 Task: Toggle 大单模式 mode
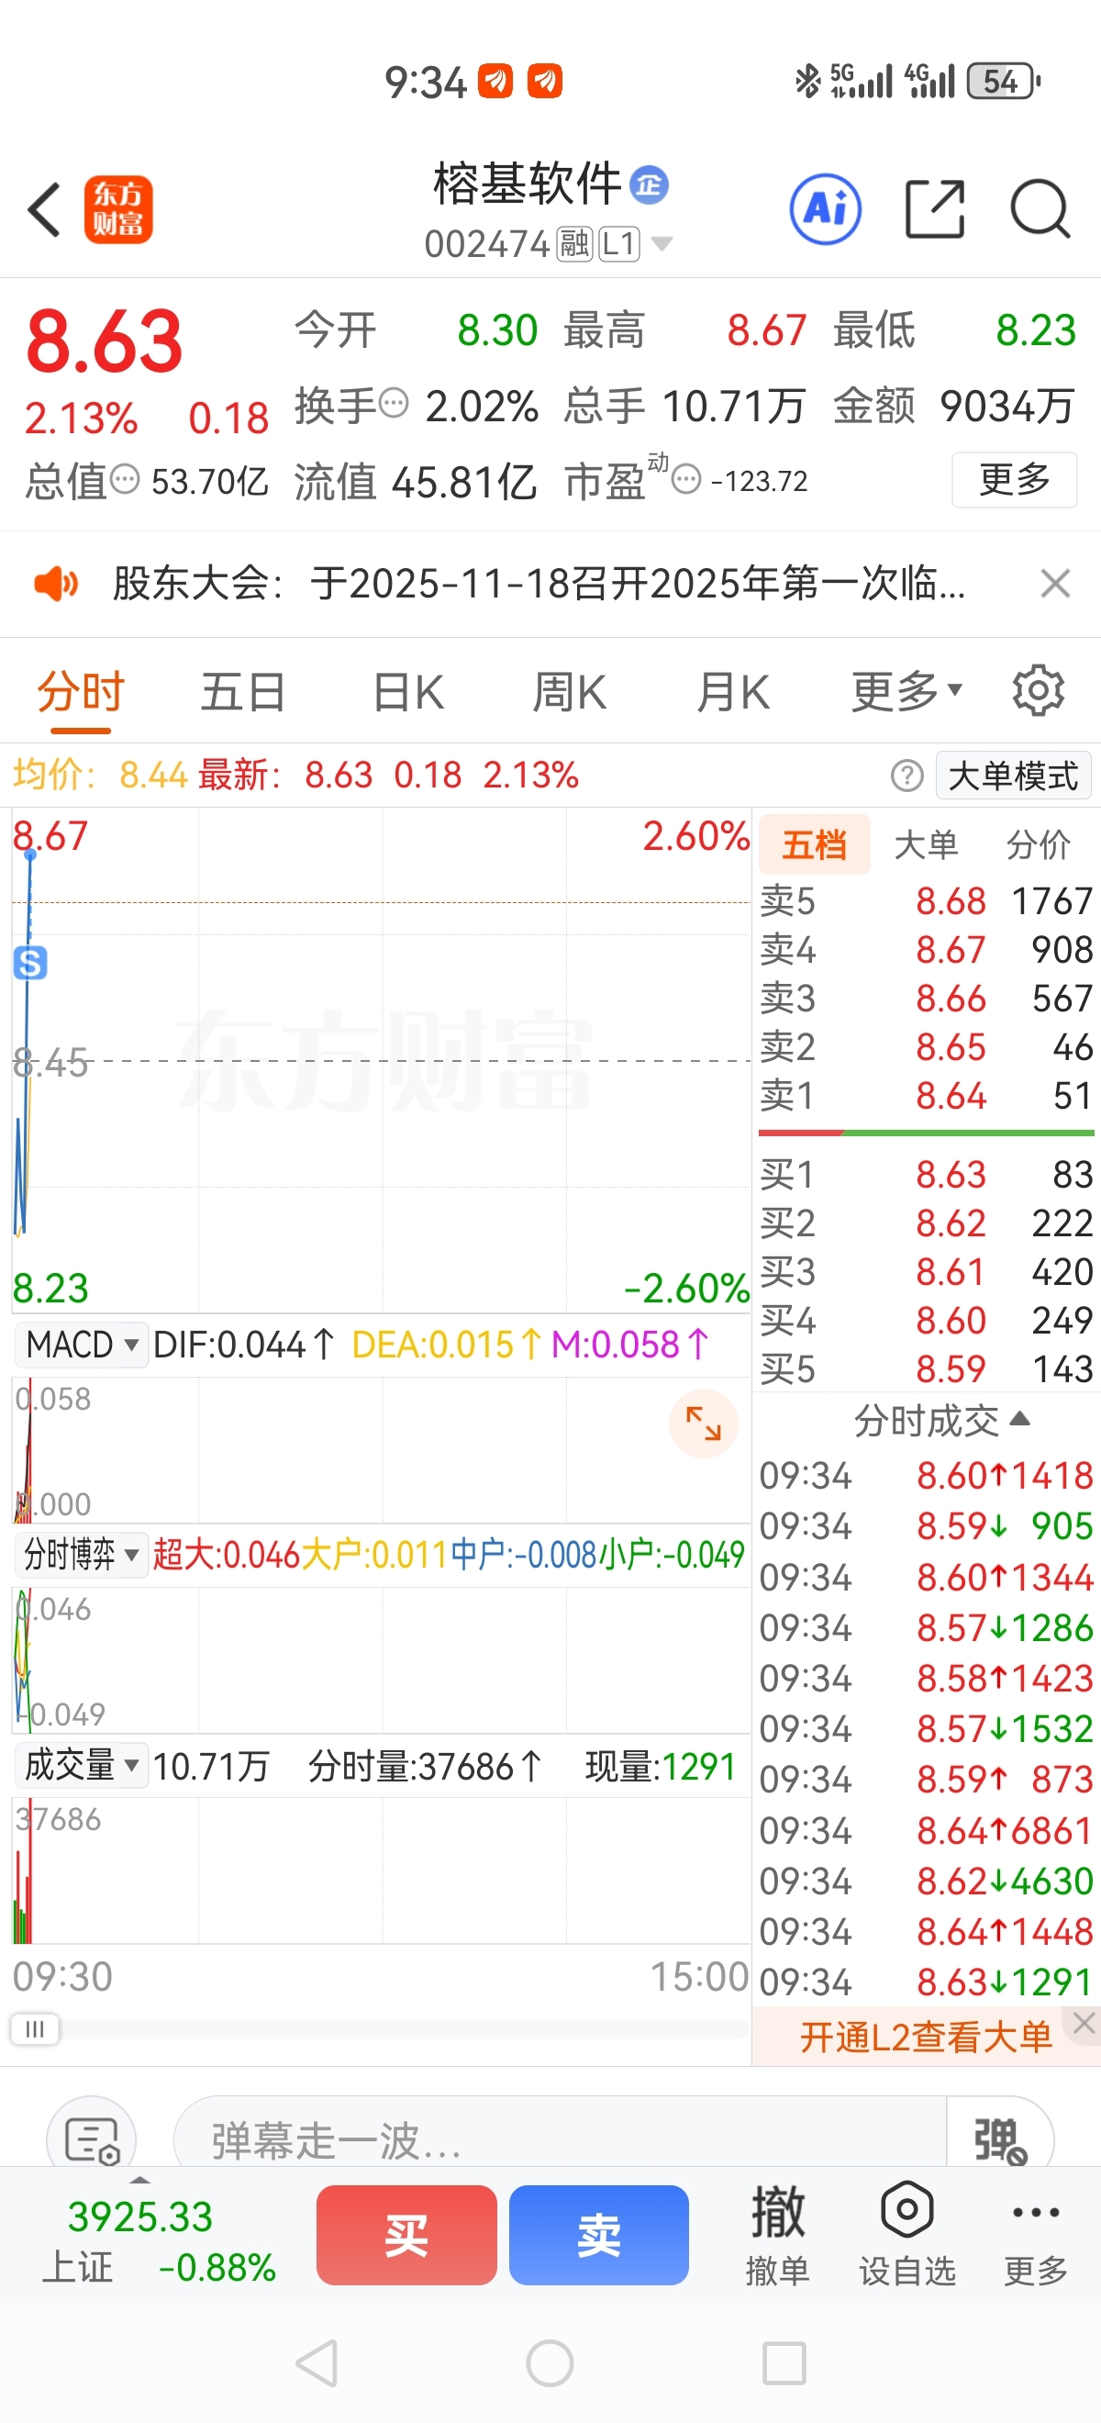pos(1014,776)
